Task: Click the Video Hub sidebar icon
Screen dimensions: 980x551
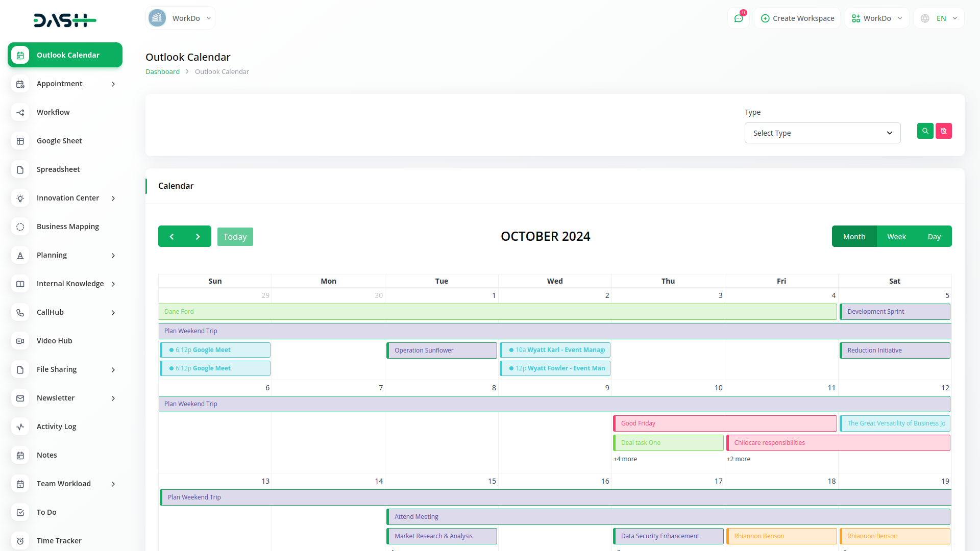Action: click(x=20, y=341)
